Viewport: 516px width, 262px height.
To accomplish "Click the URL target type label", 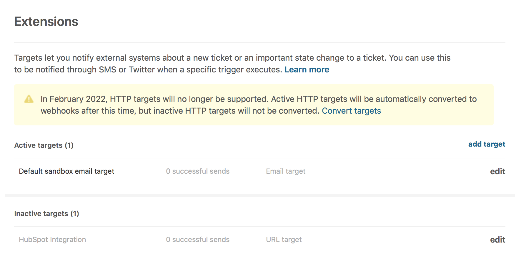I will point(284,240).
